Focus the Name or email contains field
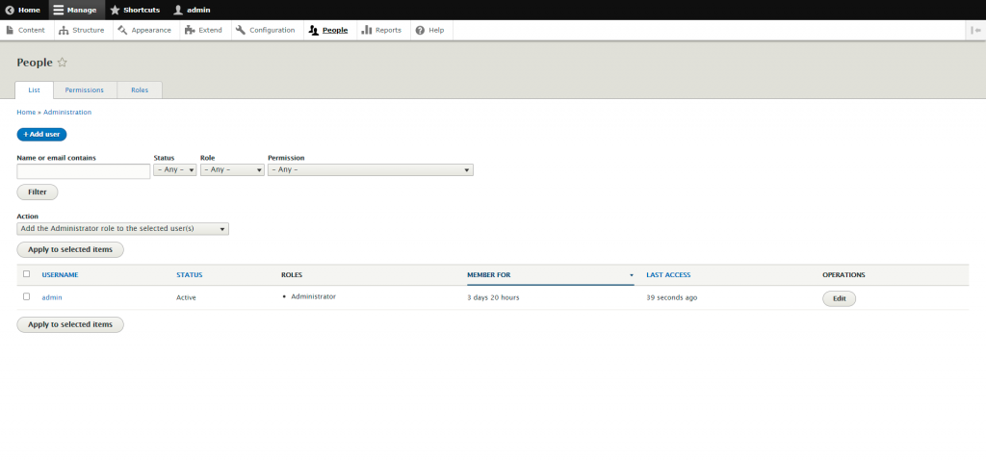 tap(83, 171)
